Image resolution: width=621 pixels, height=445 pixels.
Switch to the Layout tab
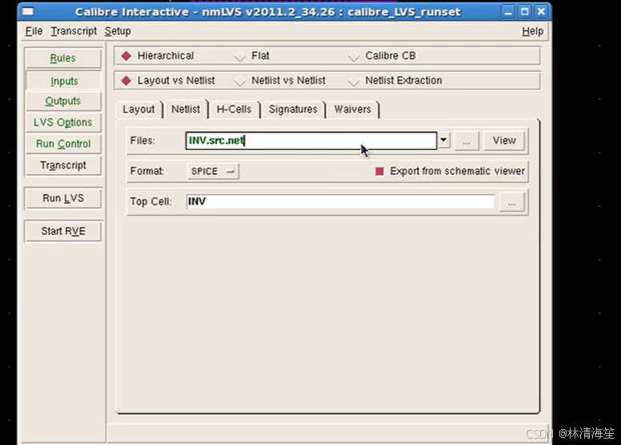point(138,109)
